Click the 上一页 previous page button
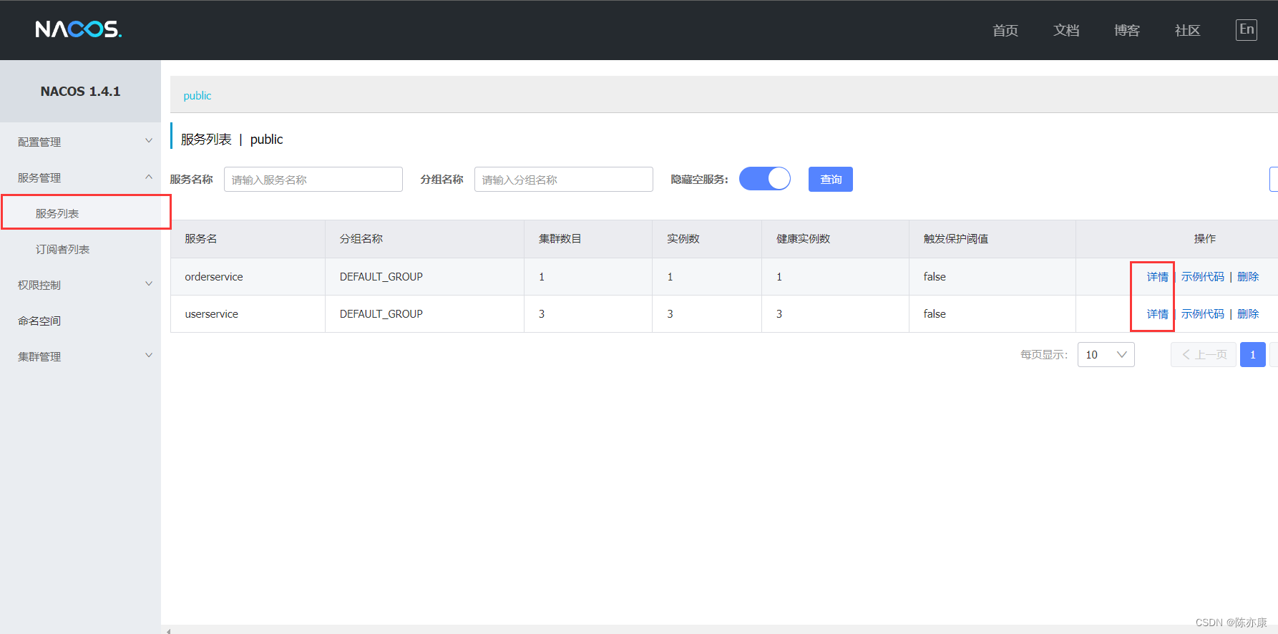The image size is (1278, 634). [x=1204, y=355]
